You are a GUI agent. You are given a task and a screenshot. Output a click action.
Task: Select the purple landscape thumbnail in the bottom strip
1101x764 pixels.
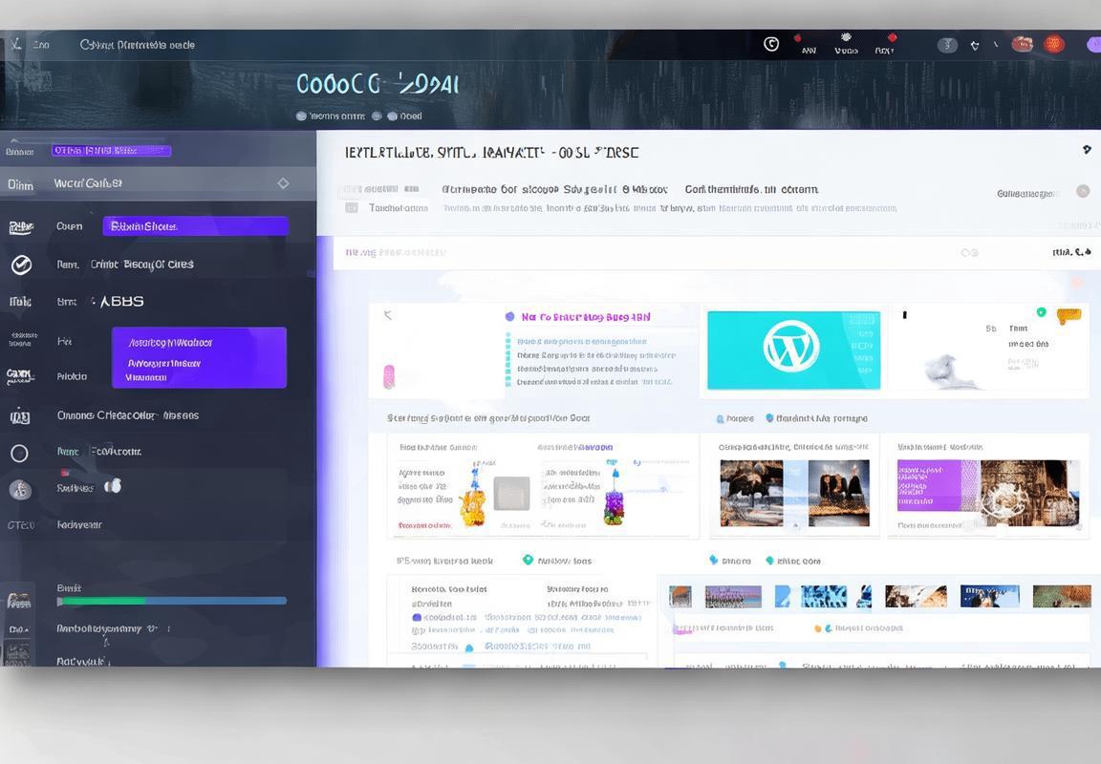click(733, 596)
